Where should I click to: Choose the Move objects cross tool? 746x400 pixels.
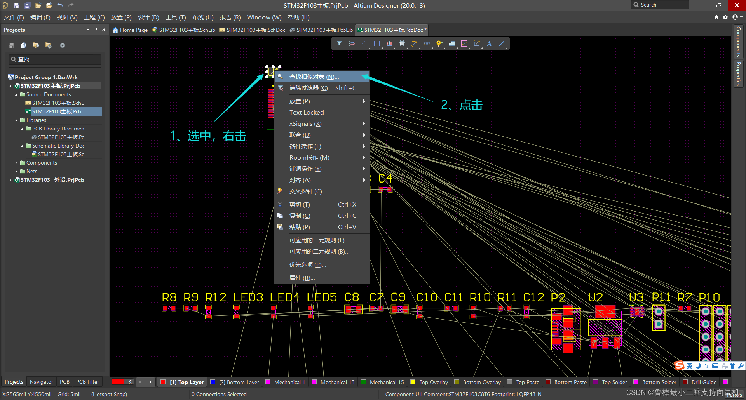364,43
